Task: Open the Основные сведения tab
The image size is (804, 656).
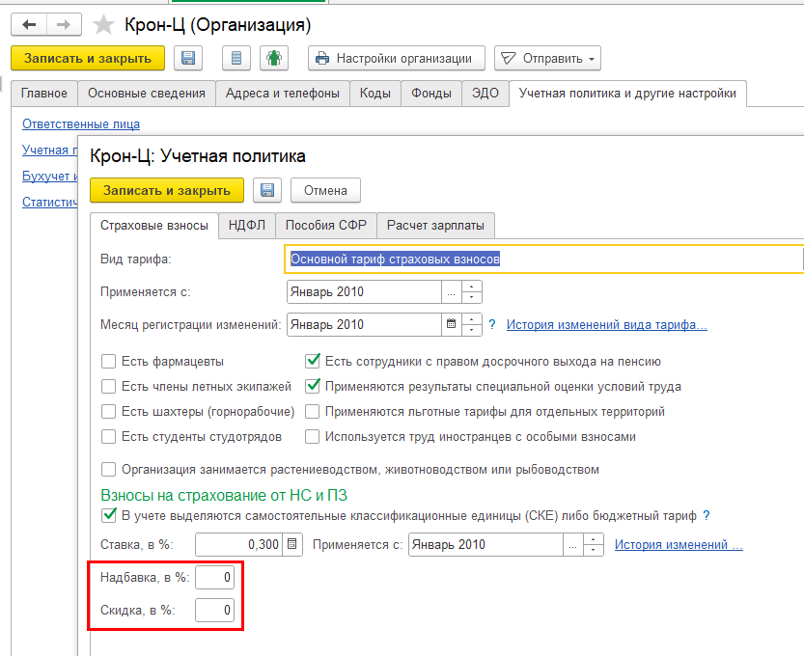Action: (147, 94)
